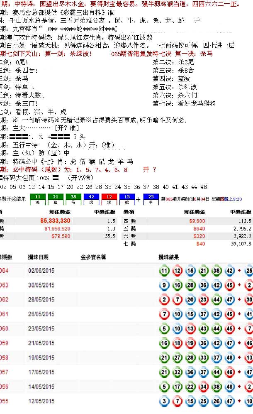Viewport: 253px width, 414px height.
Task: Select ball 12 in the 02/06/2015 row
Action: [x=177, y=271]
